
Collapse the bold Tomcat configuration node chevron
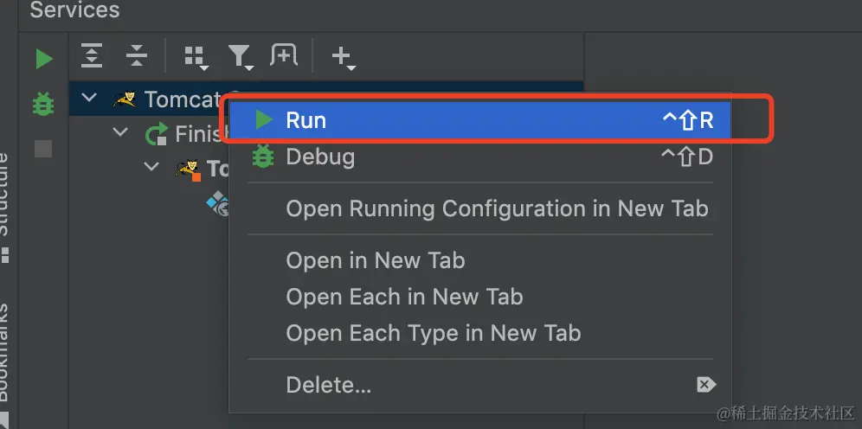151,167
